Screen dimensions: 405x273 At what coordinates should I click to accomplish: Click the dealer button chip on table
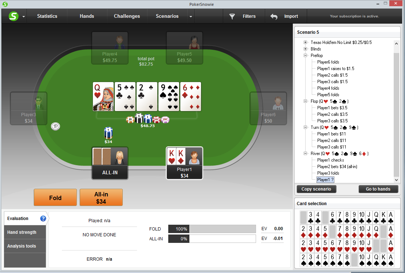(55, 126)
